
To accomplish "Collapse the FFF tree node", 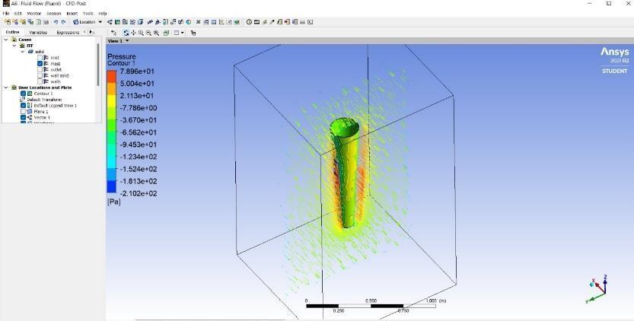I will (14, 46).
